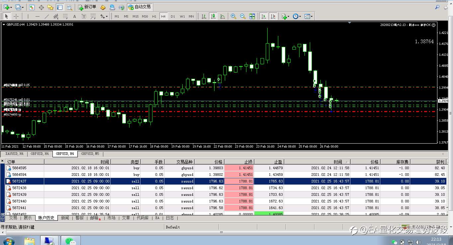This screenshot has height=245, width=453.
Task: Open the profiles dropdown
Action: coord(19,7)
